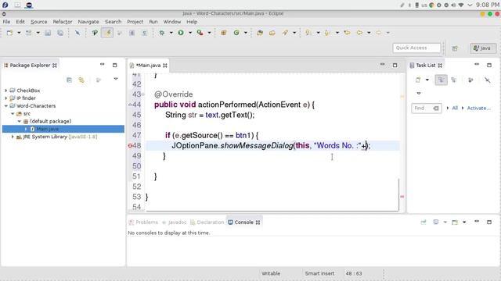Switch to the Declaration tab
Screen dimensions: 501x281
[207, 222]
